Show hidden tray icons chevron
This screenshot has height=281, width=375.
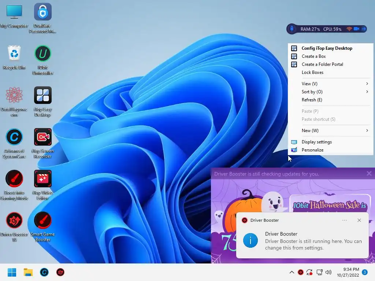click(292, 272)
